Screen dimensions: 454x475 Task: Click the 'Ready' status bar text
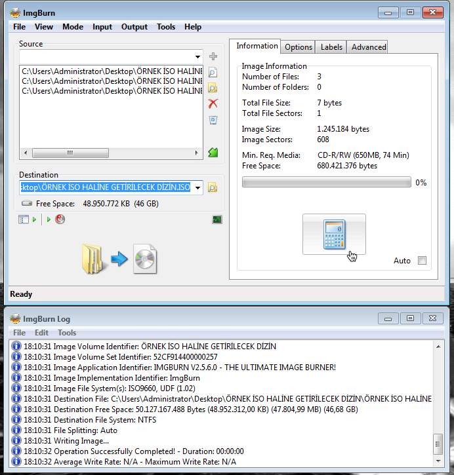(21, 294)
